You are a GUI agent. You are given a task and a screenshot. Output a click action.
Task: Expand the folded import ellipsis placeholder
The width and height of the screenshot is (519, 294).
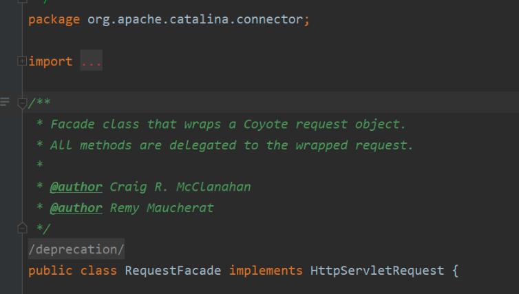tap(91, 62)
